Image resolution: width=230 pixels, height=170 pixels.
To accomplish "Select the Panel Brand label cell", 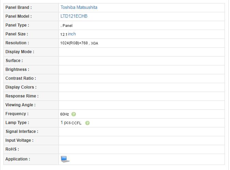I will click(31, 7).
